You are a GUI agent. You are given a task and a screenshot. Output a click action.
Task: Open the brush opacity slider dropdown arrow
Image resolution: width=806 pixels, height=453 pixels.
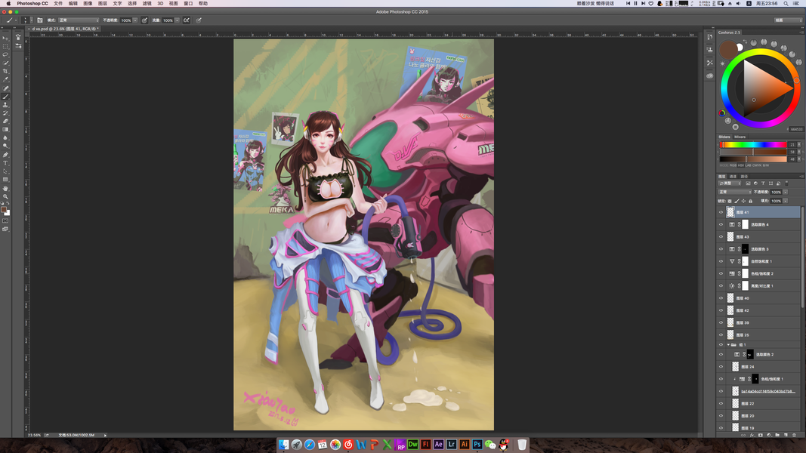[x=135, y=20]
